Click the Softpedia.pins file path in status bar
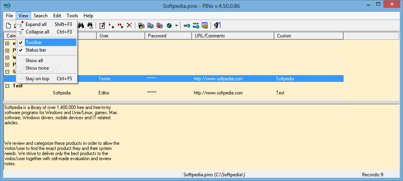The width and height of the screenshot is (403, 181). (214, 175)
